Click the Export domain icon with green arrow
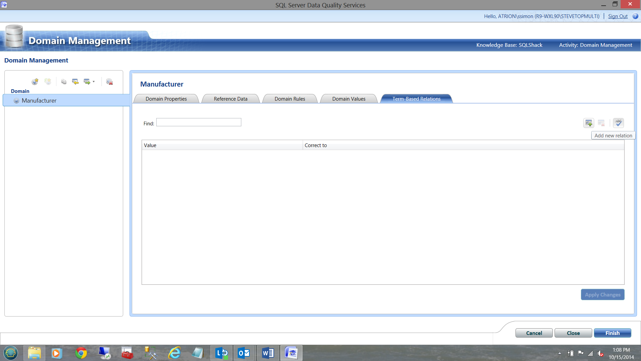This screenshot has width=641, height=361. [x=87, y=82]
